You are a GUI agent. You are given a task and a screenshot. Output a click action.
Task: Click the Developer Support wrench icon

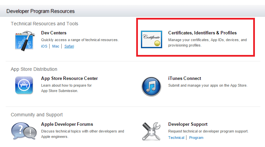(151, 131)
